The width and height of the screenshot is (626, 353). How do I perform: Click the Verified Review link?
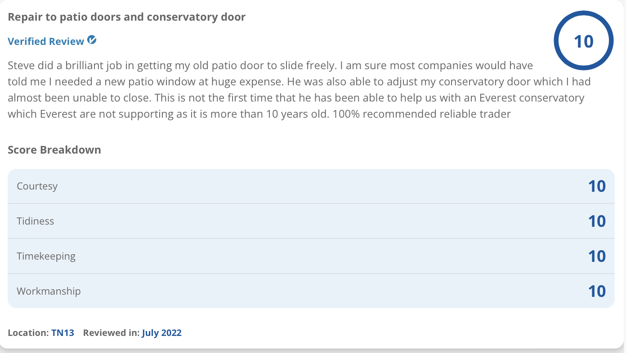coord(46,41)
